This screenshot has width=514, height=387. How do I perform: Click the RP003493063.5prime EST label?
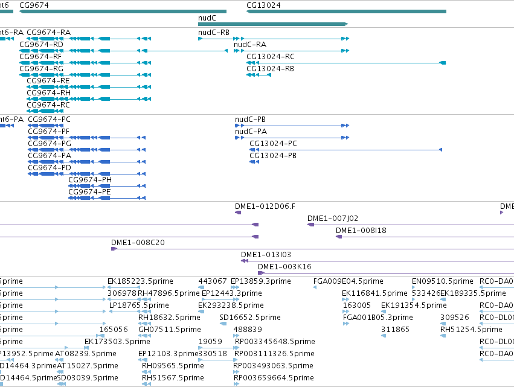(274, 366)
